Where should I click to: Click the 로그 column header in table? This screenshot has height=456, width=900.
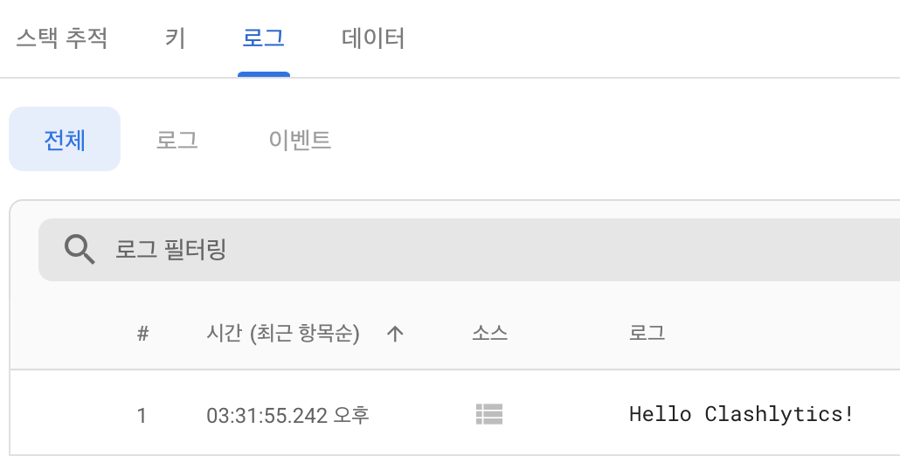point(647,333)
